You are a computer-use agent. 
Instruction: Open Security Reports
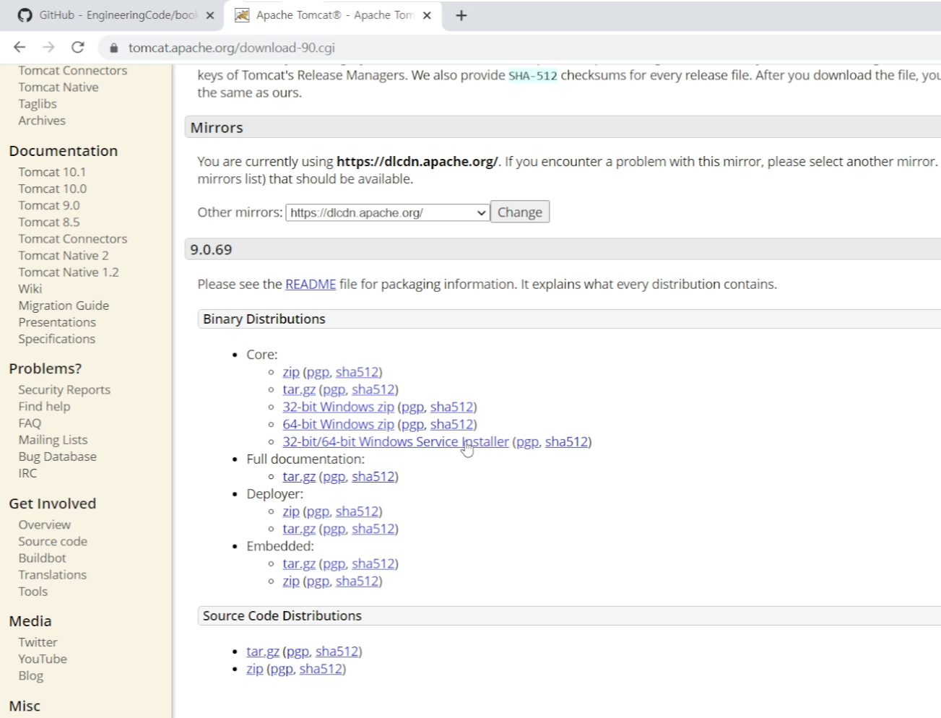pos(64,389)
